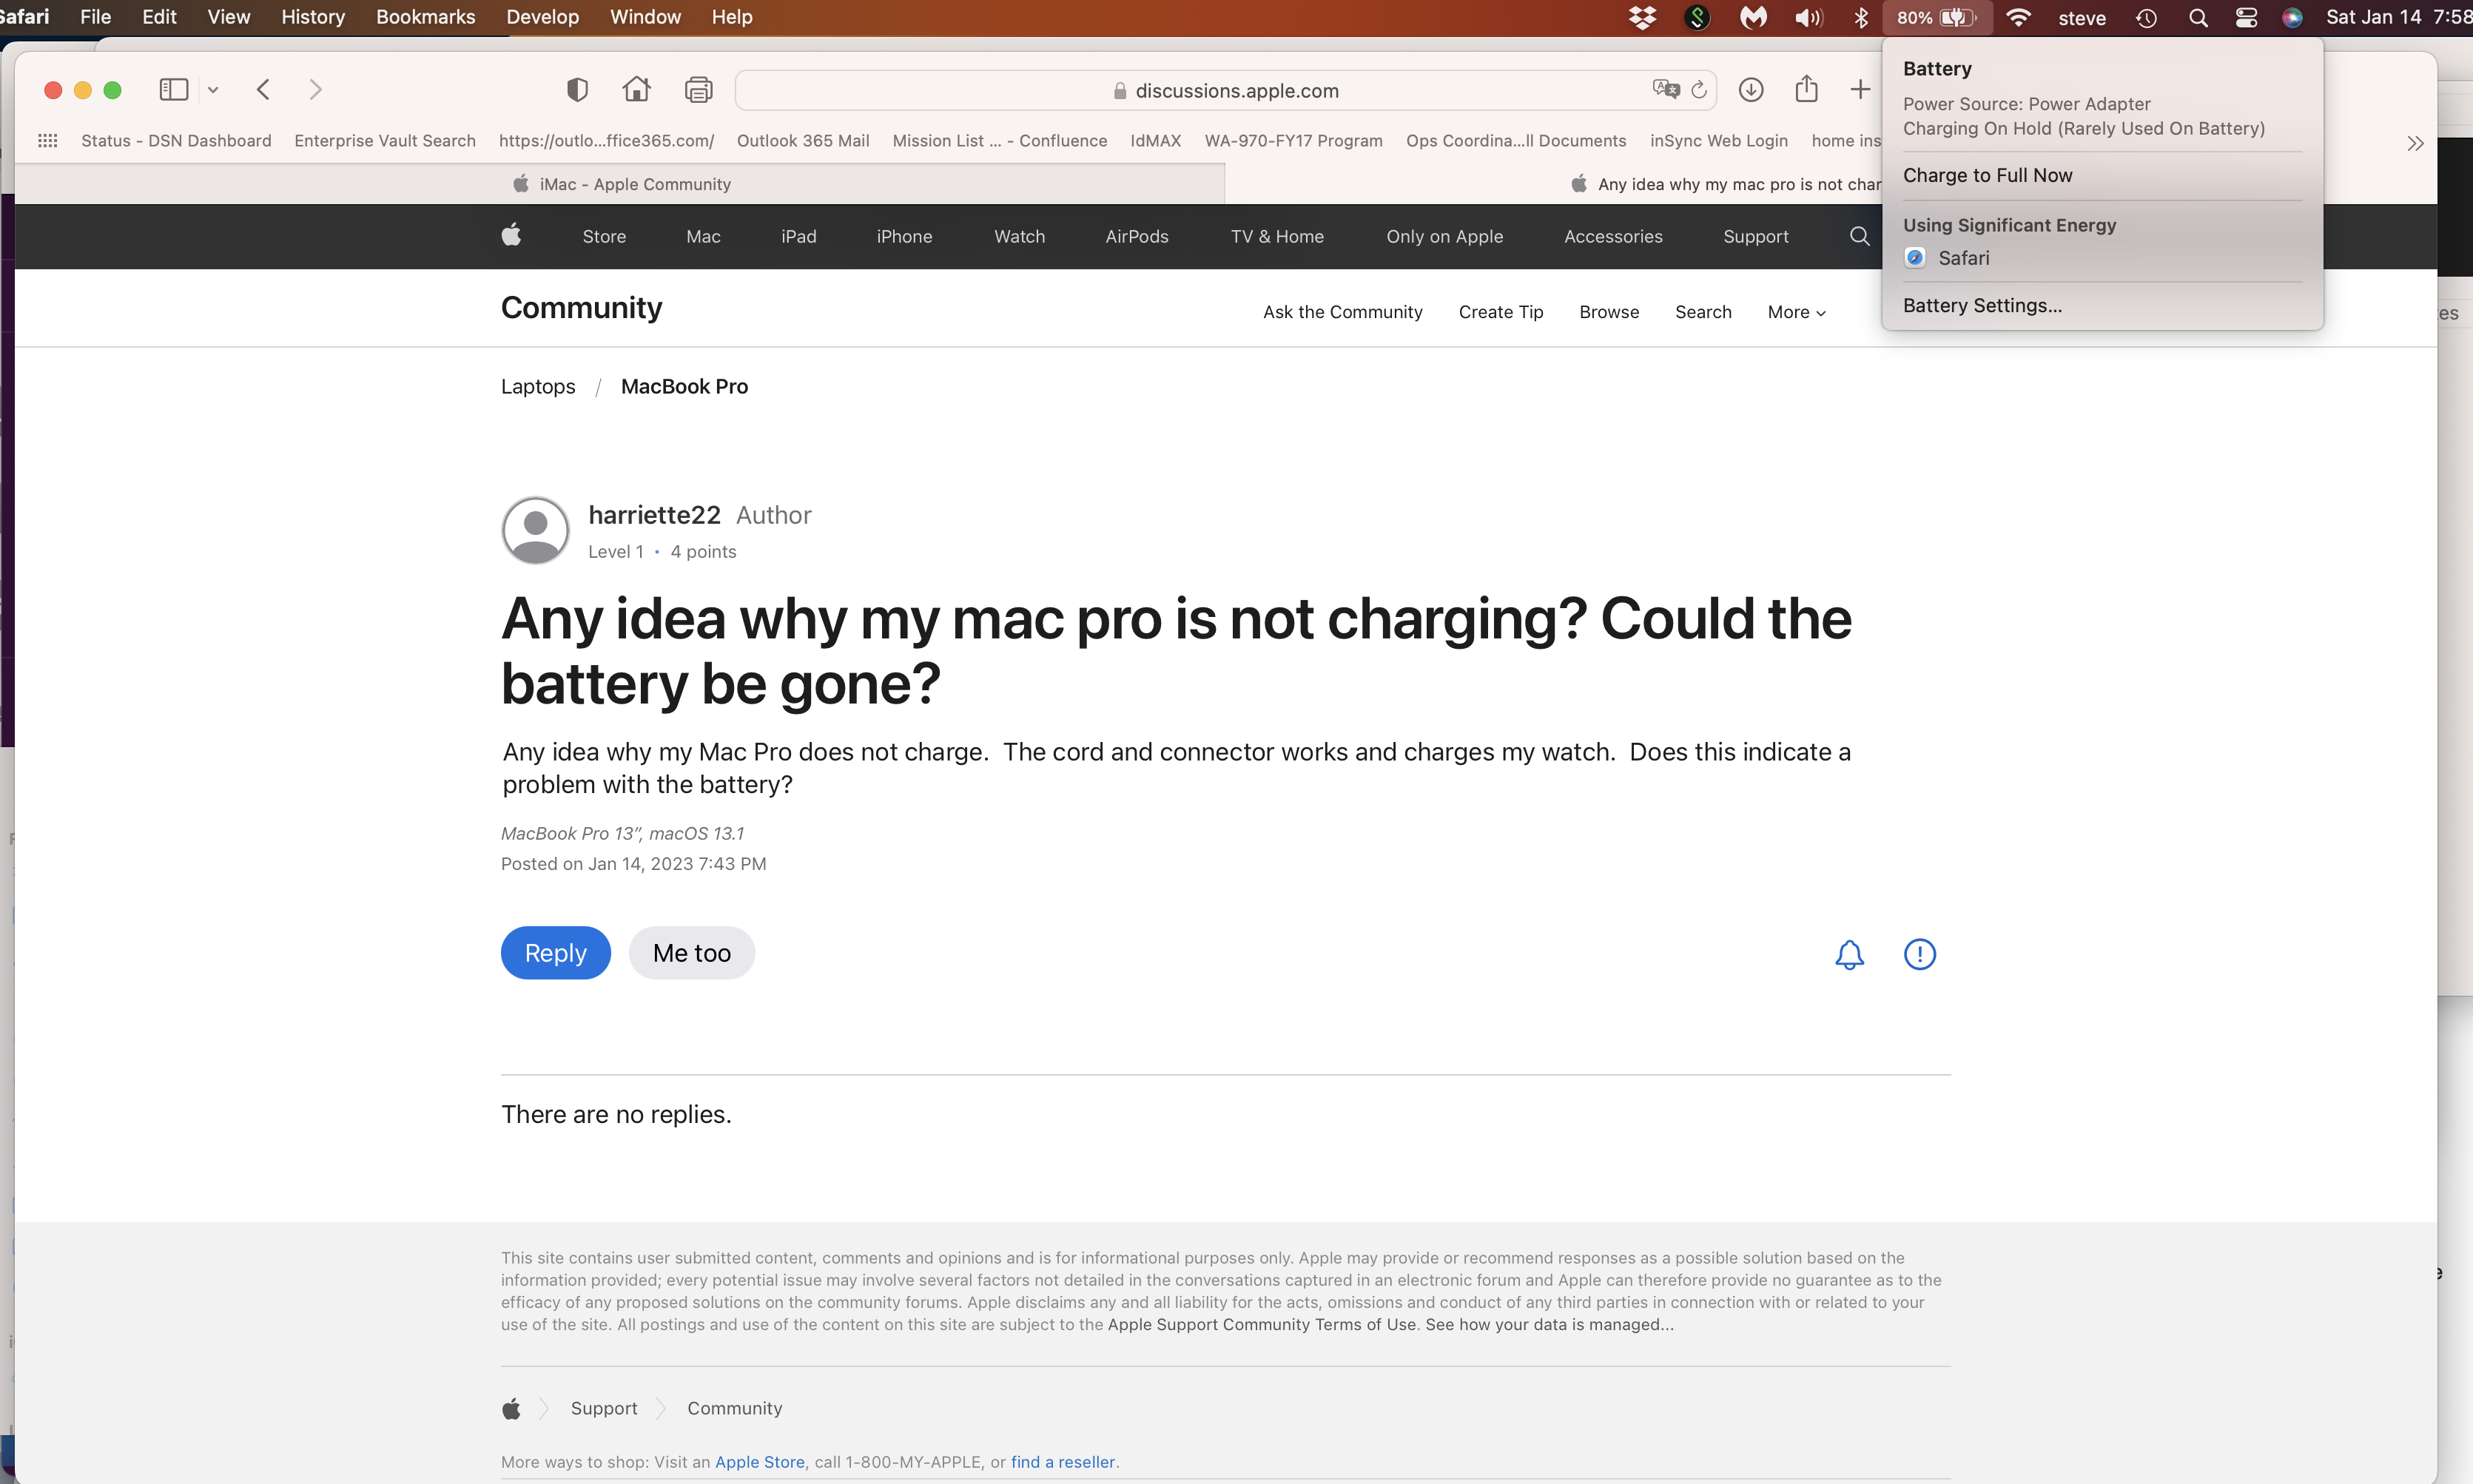Open translation options in the address bar

coord(1664,89)
